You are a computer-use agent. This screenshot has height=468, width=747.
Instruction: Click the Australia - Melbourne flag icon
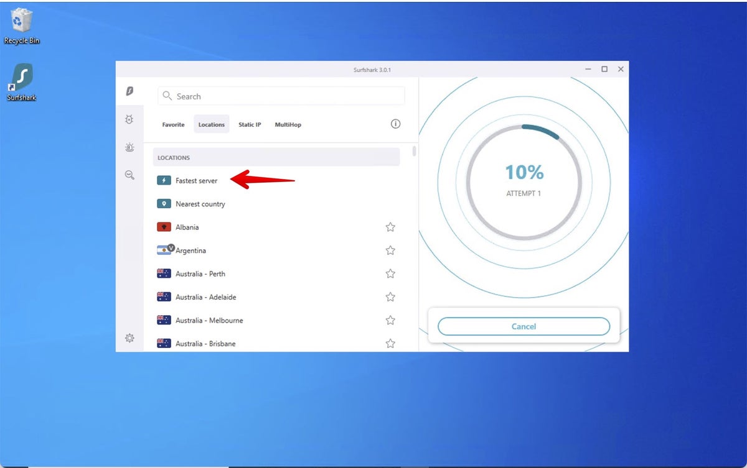164,321
